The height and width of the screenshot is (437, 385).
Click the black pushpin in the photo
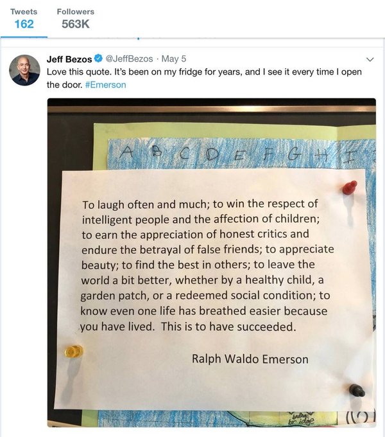(357, 389)
